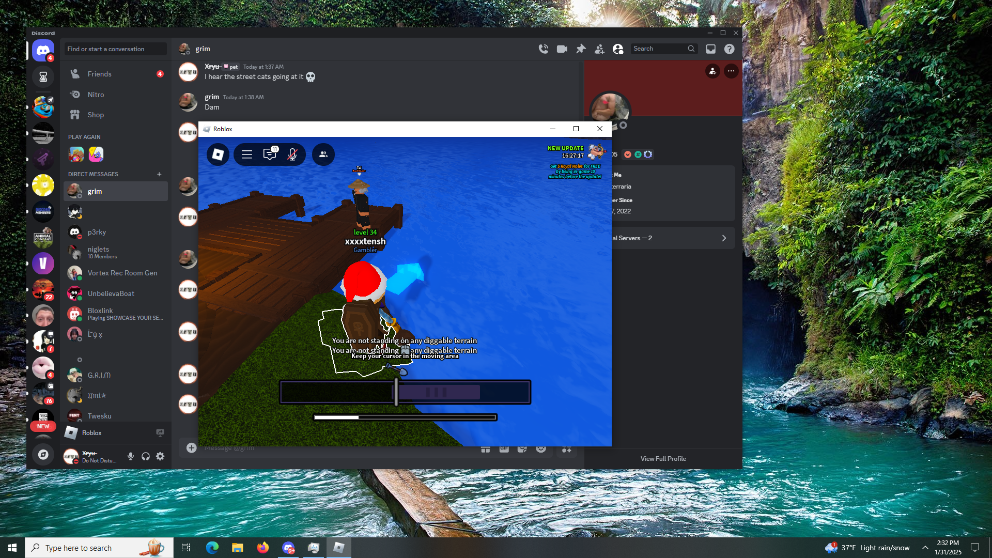The height and width of the screenshot is (558, 992).
Task: Open File Explorer from the taskbar
Action: click(237, 548)
